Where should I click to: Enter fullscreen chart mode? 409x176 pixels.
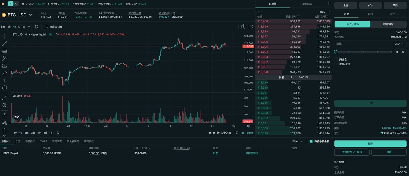click(251, 26)
